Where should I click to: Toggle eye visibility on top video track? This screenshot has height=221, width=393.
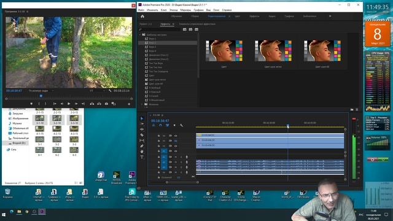[x=176, y=136]
